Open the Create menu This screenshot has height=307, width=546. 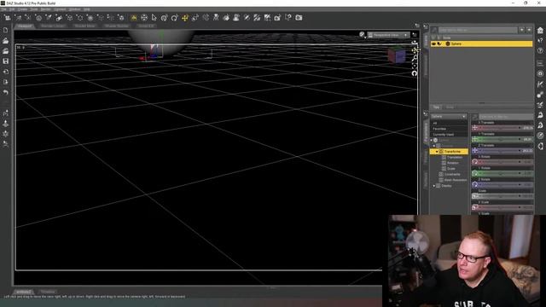tap(22, 9)
